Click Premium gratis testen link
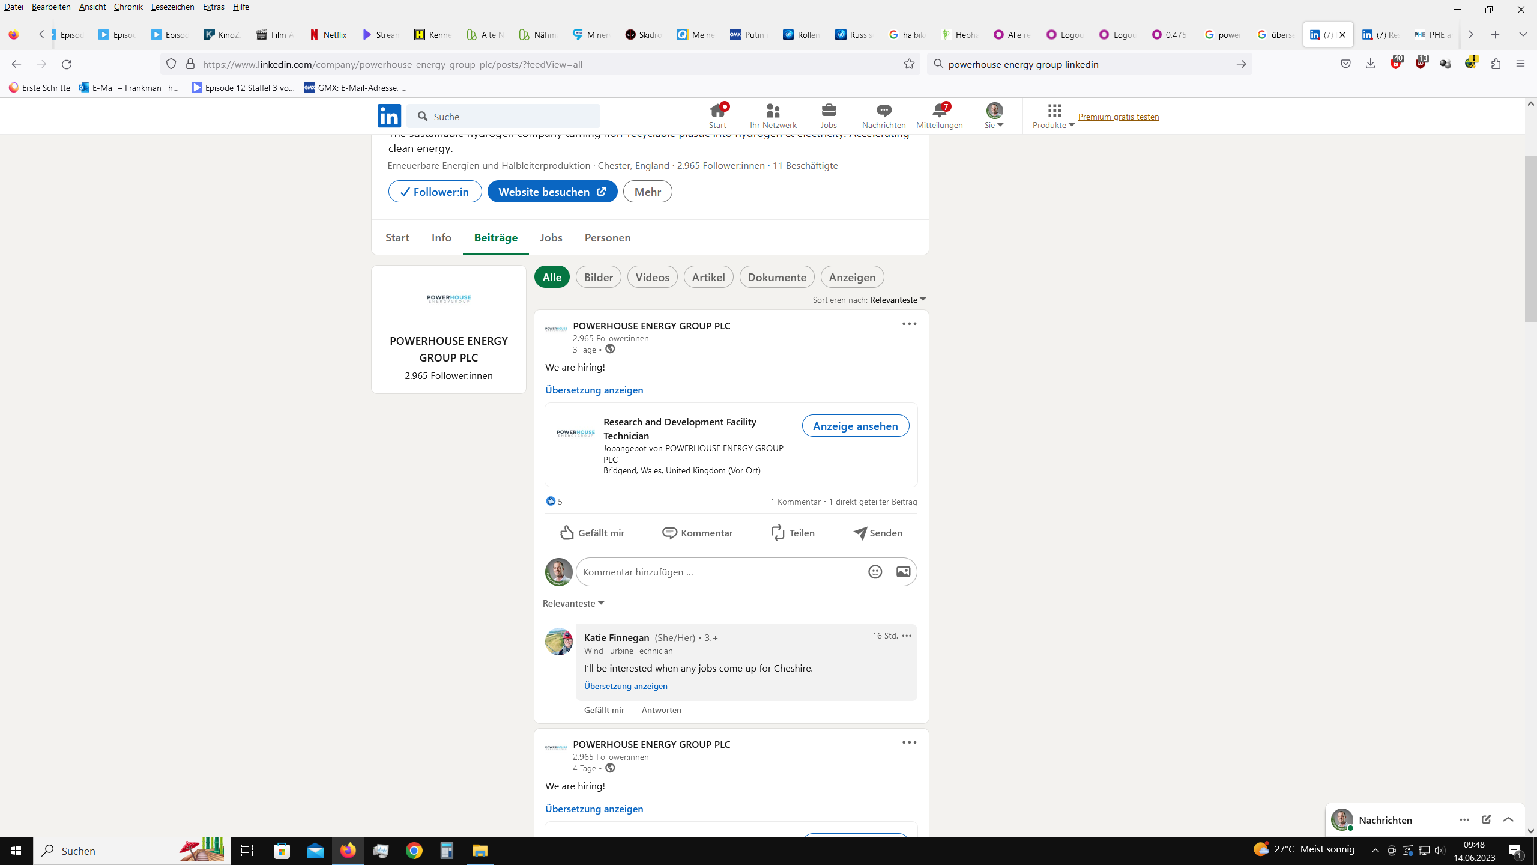The image size is (1537, 865). point(1118,117)
